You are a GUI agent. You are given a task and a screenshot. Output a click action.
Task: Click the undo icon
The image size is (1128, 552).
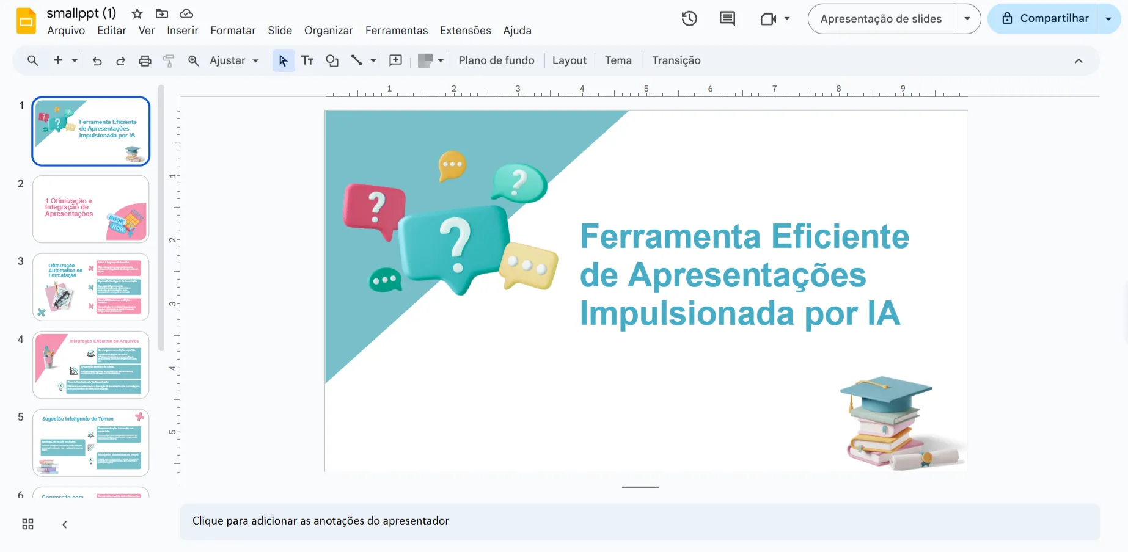click(x=97, y=60)
